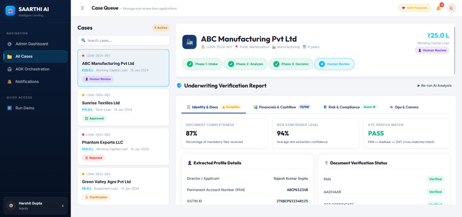
Task: Open the Phantom Exports LLC case
Action: pos(123,147)
